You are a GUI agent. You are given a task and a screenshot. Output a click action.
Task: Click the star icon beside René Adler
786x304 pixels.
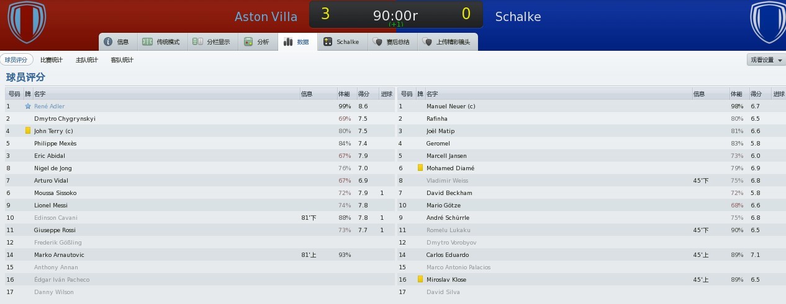[x=28, y=106]
